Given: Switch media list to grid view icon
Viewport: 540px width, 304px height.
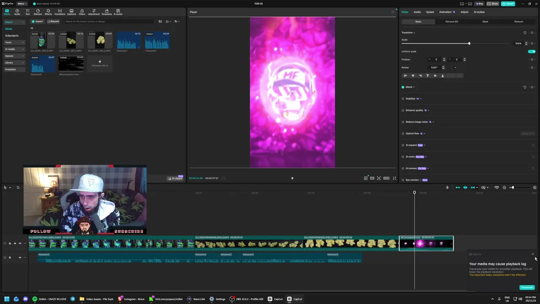Looking at the screenshot, I should point(160,22).
